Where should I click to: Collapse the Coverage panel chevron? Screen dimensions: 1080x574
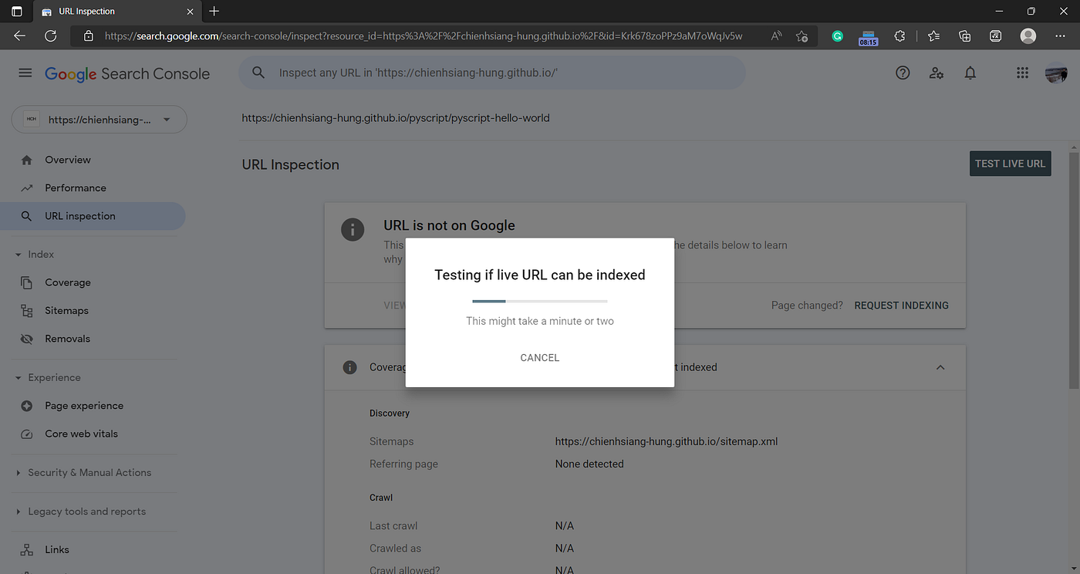click(940, 367)
